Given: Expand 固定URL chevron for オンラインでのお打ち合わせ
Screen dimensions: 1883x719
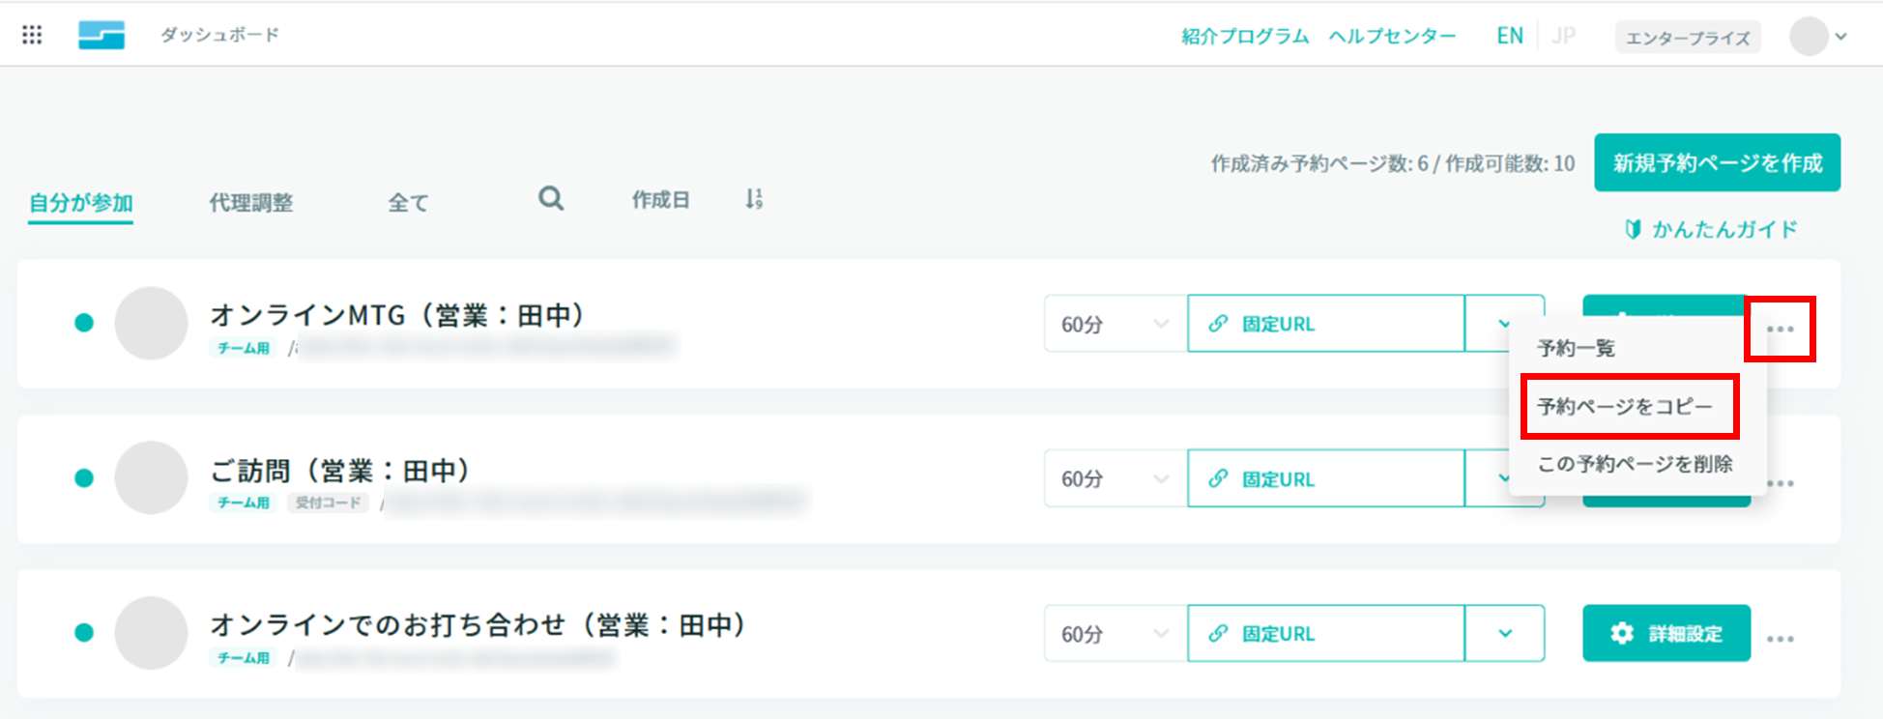Looking at the screenshot, I should (1505, 634).
